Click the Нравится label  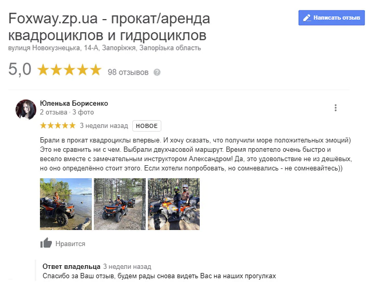click(70, 244)
